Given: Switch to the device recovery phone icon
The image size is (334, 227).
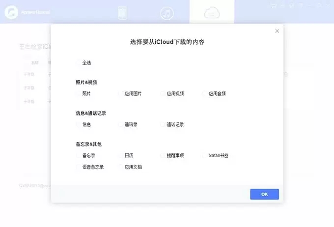Looking at the screenshot, I should coord(122,13).
